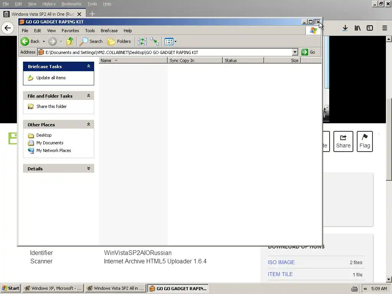This screenshot has width=392, height=294.
Task: Sort by Sync Copy In column
Action: tap(195, 60)
